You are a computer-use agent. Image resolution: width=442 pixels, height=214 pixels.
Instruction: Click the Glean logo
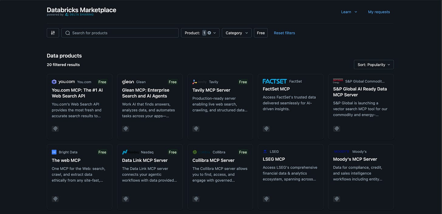coord(128,82)
